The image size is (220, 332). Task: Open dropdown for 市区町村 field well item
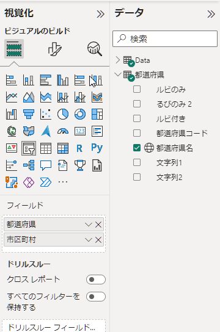pyautogui.click(x=88, y=240)
